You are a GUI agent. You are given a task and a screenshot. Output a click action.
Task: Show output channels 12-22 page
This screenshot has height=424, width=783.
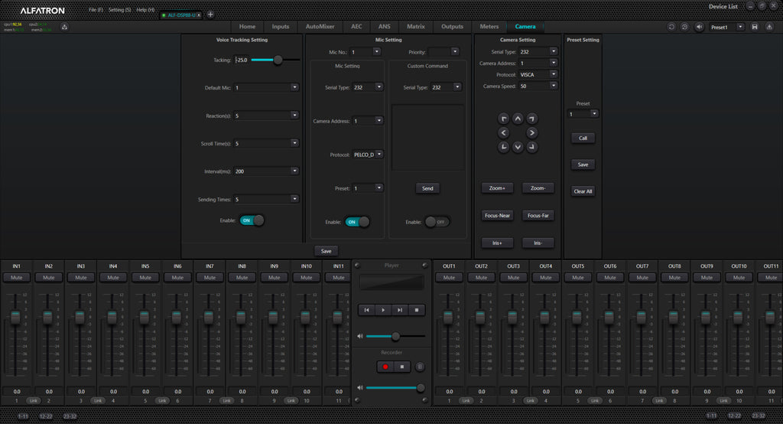tap(735, 416)
